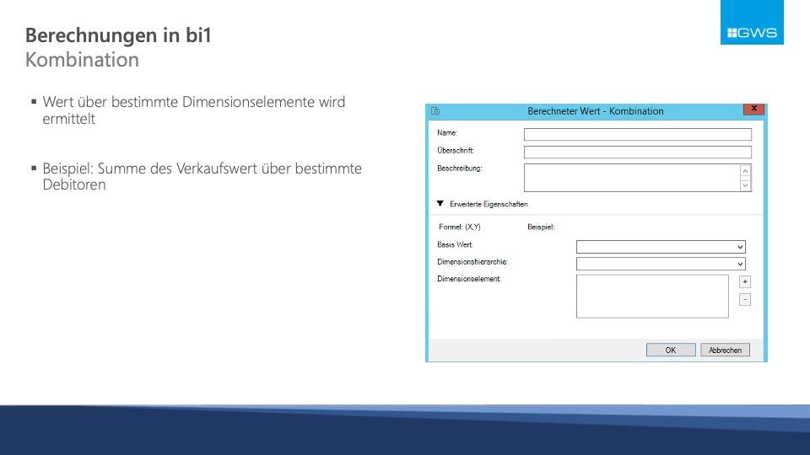The image size is (810, 455).
Task: Open the Dimensionshierarchie dropdown
Action: (x=740, y=264)
